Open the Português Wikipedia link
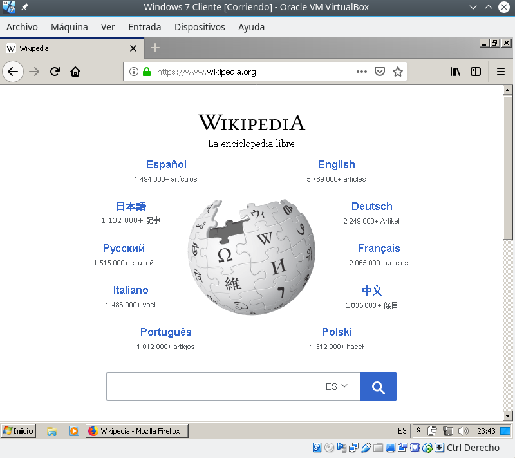The image size is (515, 458). tap(166, 332)
